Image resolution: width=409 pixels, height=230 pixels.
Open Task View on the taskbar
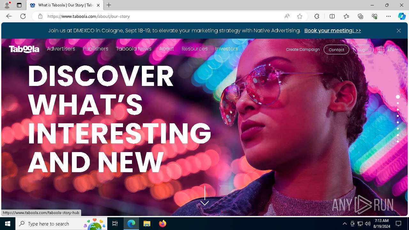pos(115,224)
